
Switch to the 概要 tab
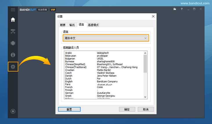63,25
